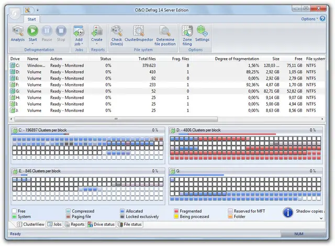Click the 92,36% fragmentation value
This screenshot has height=246, width=335.
point(252,85)
